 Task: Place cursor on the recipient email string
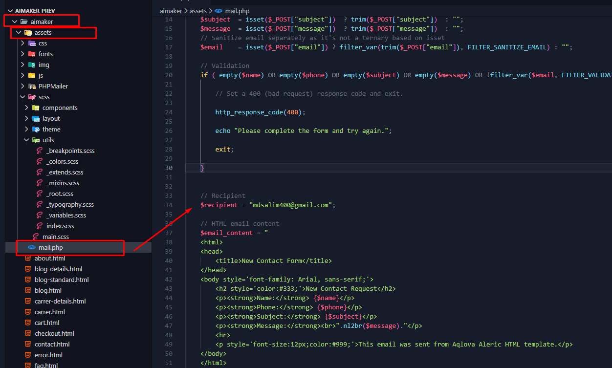[290, 205]
